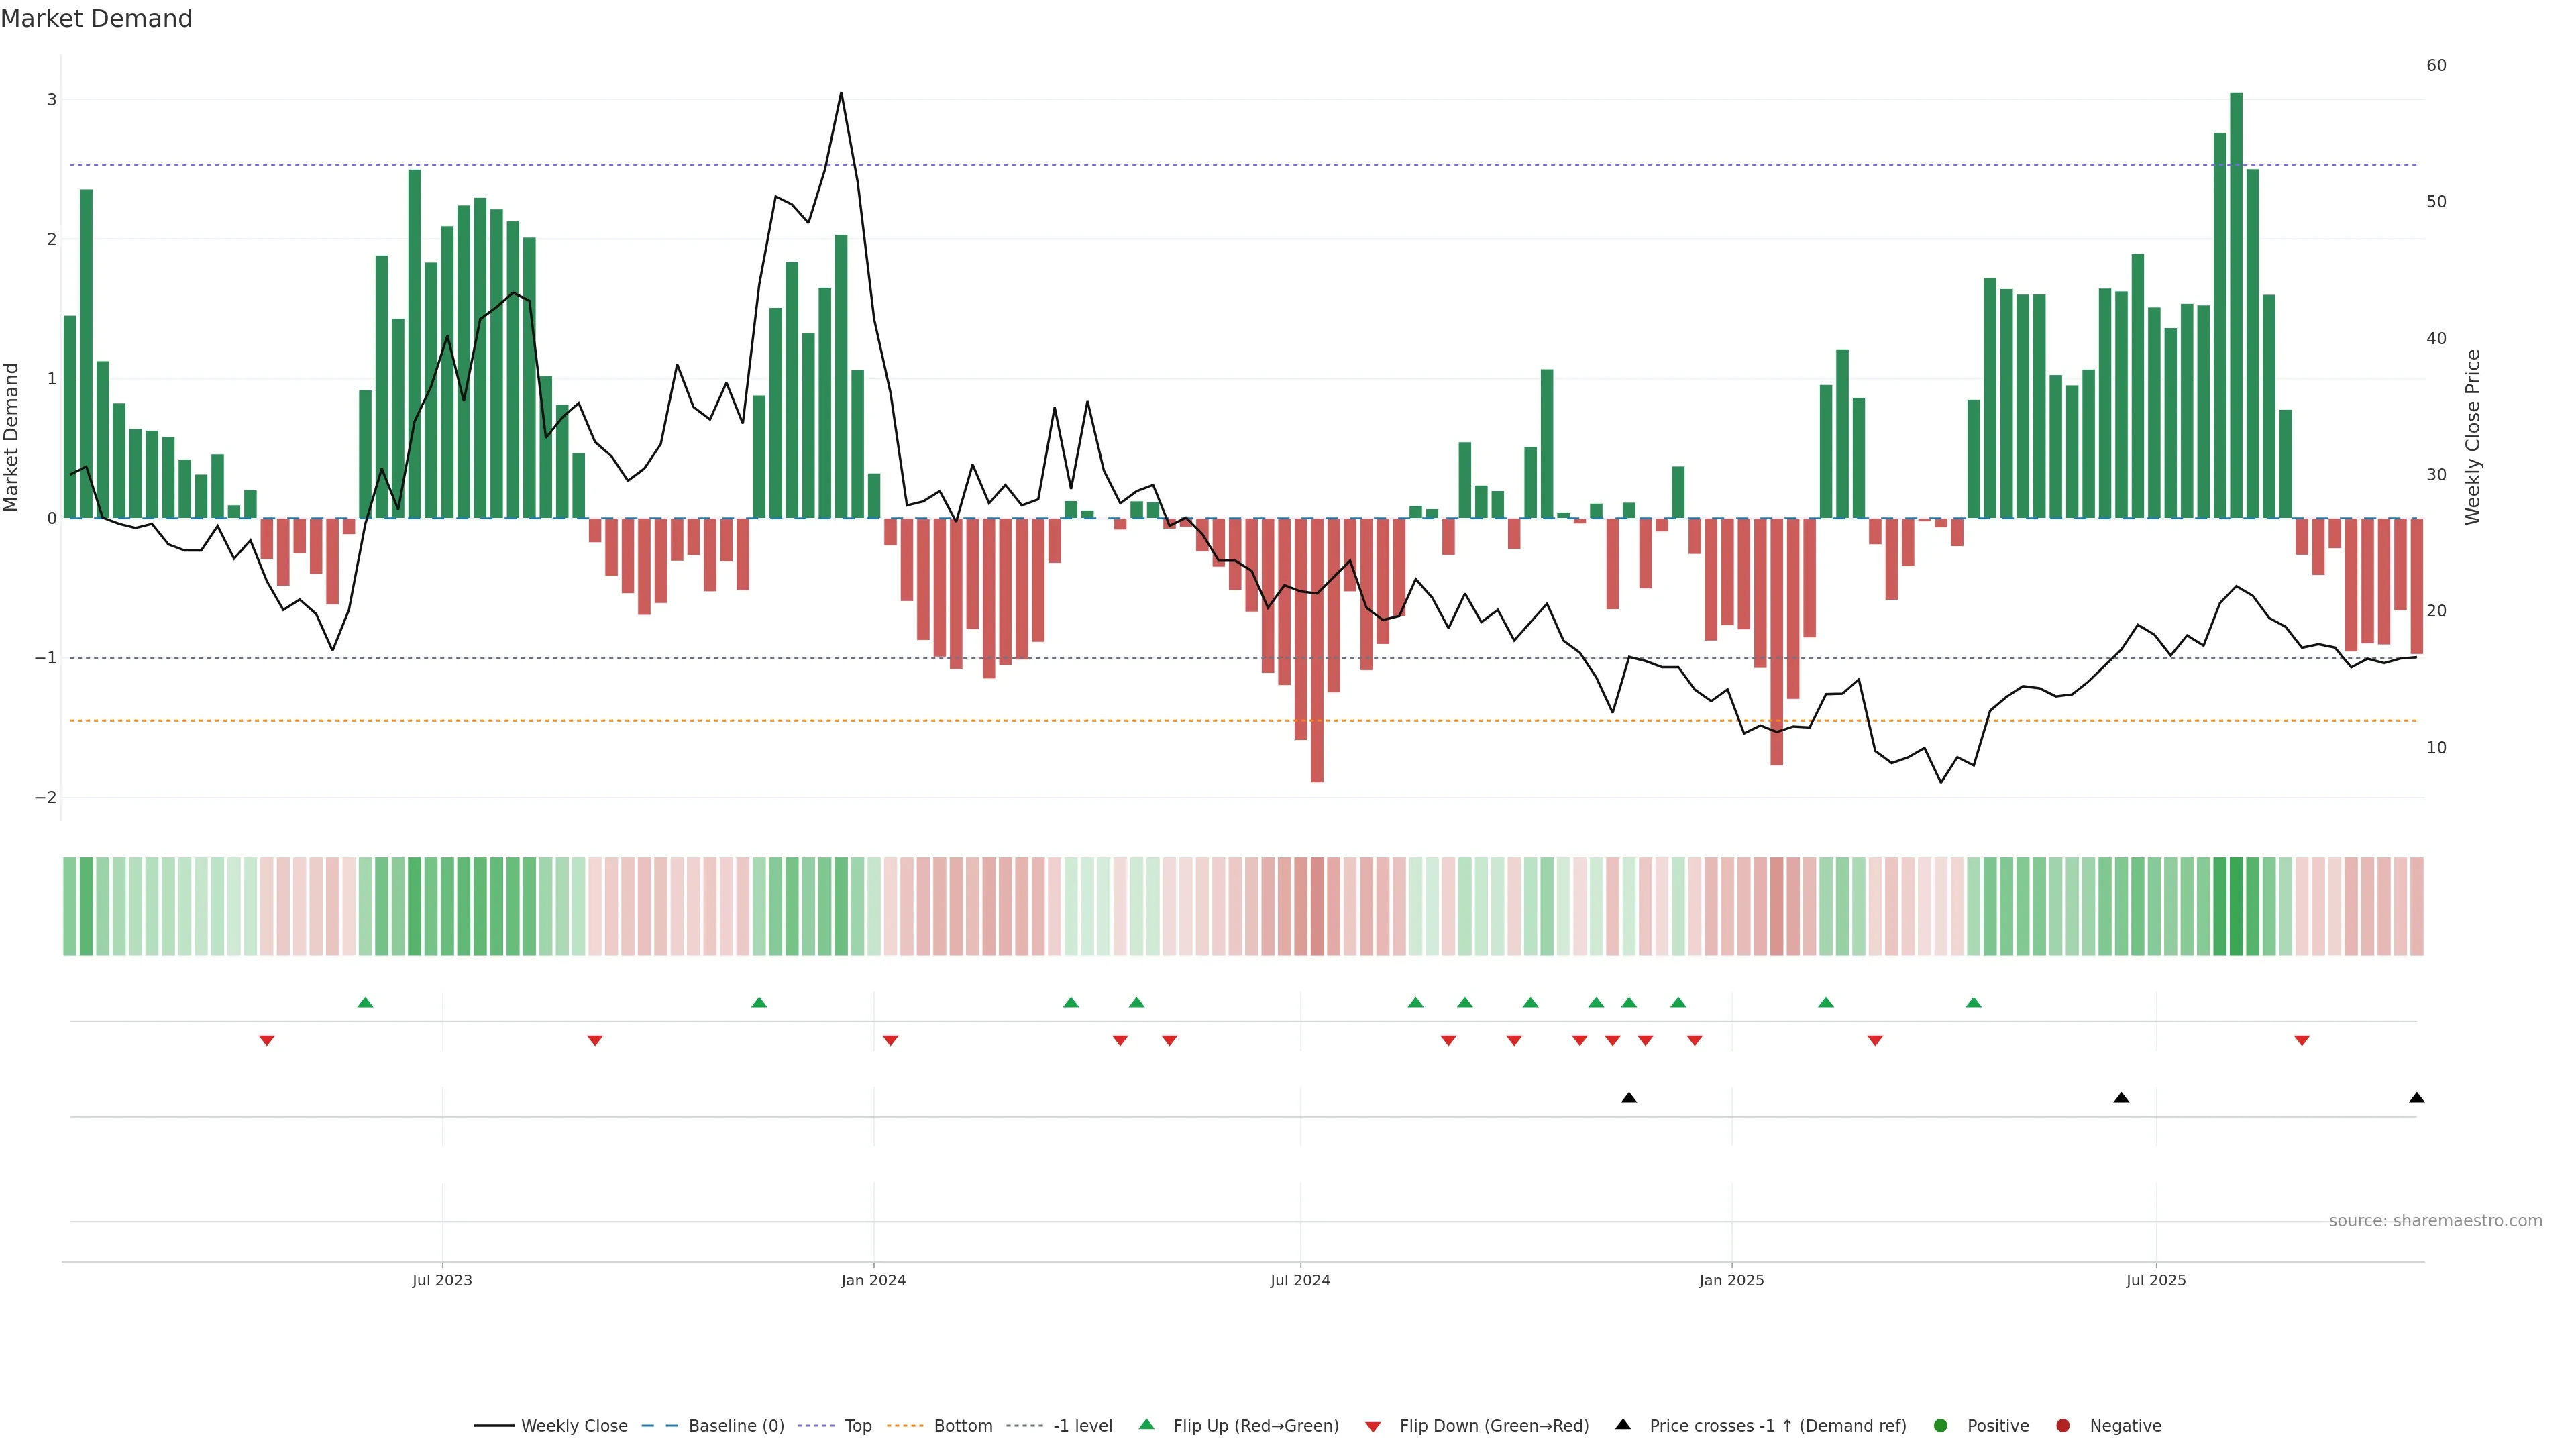Click the tallest green demand bar above 3
Screen dimensions: 2576x1449
point(2236,300)
